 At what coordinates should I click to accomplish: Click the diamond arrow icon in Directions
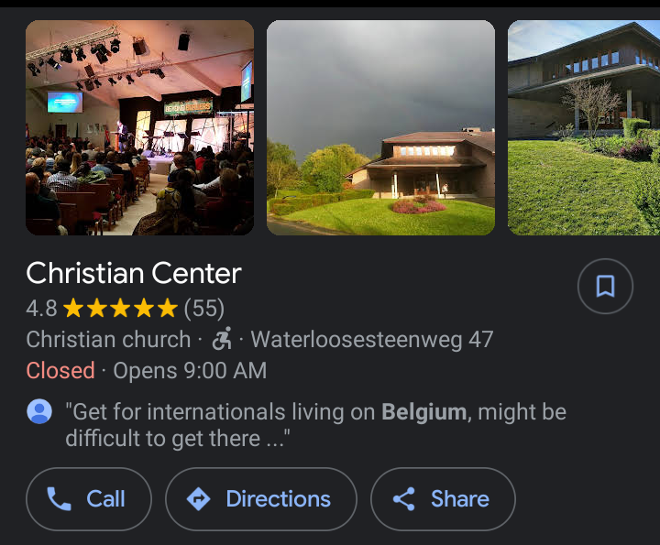pos(198,499)
